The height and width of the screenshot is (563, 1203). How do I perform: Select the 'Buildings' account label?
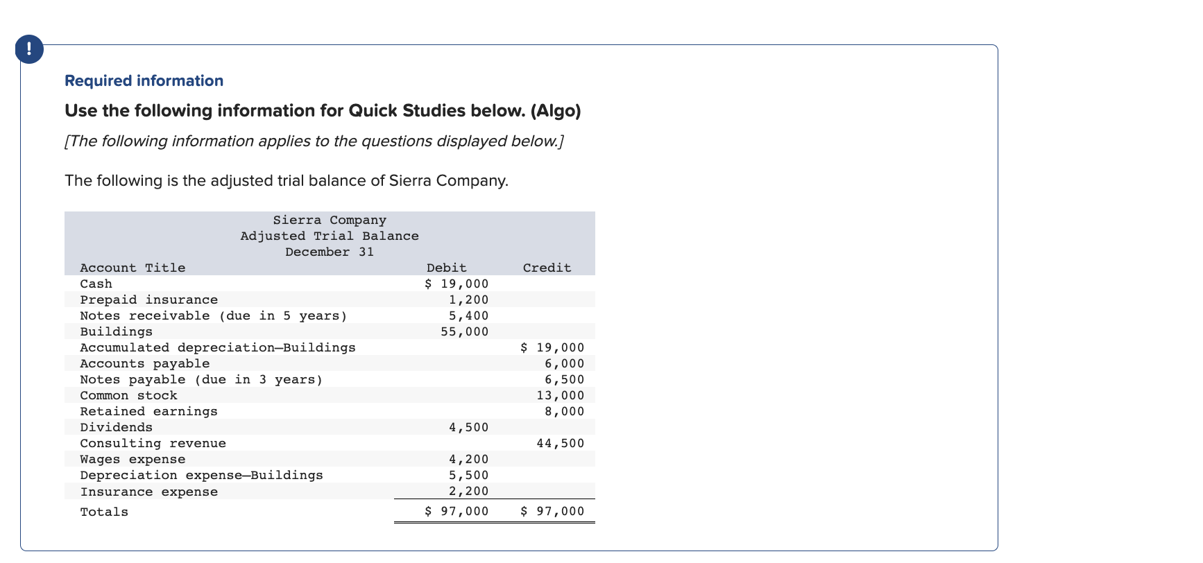116,331
